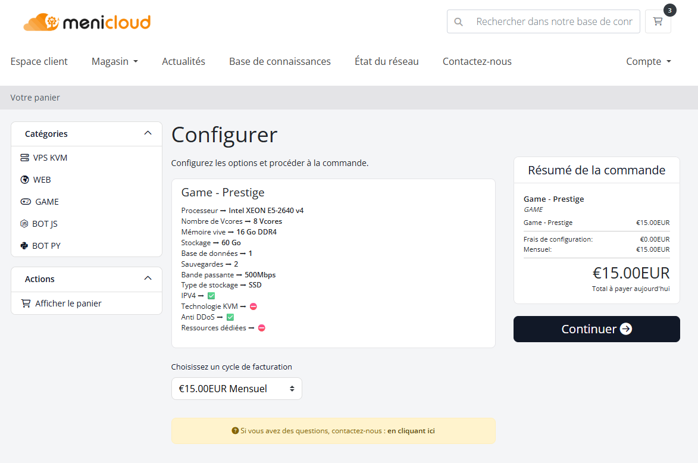Click red icon beside Ressources dédiées
This screenshot has height=463, width=698.
click(x=262, y=328)
